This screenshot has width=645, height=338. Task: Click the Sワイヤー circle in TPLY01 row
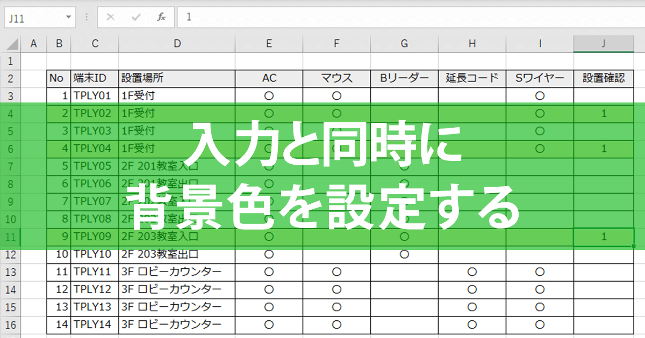point(540,96)
